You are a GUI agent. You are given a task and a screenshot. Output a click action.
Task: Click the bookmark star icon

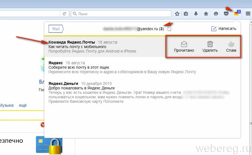(177, 14)
